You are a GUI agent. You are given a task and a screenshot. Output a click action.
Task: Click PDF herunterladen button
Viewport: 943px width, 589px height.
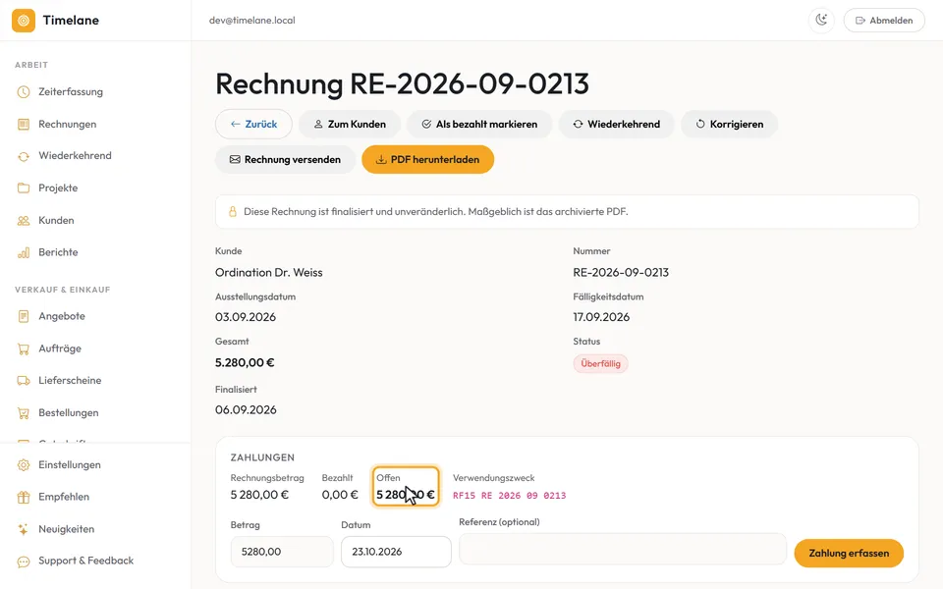pos(427,159)
